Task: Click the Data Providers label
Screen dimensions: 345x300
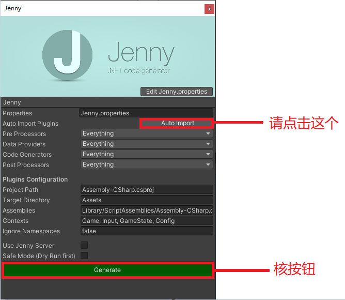Action: pos(24,144)
